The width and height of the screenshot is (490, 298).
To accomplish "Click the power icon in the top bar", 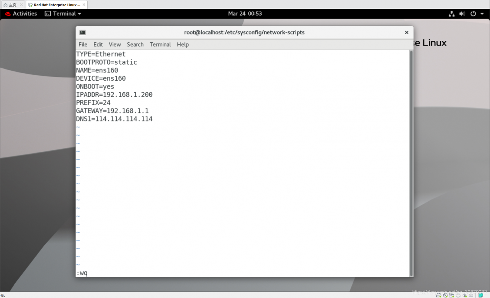I will 473,14.
